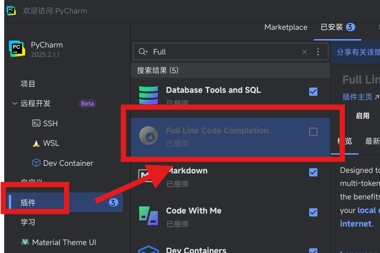Screen dimensions: 380x253
Task: Click the Code With Me plugin icon
Action: click(x=149, y=215)
